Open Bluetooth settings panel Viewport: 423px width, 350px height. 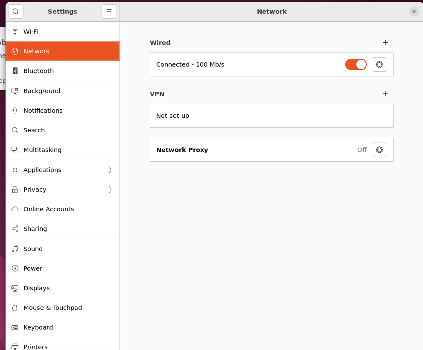63,71
